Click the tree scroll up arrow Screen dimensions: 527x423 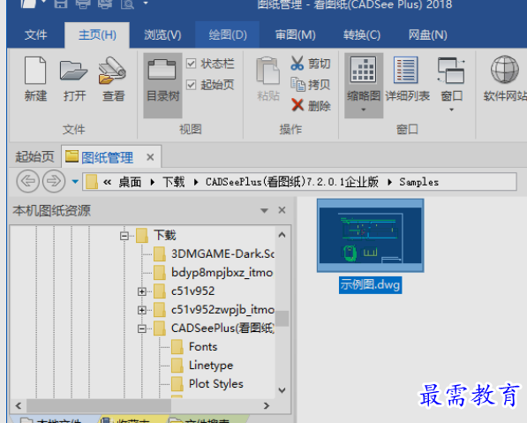click(x=282, y=235)
